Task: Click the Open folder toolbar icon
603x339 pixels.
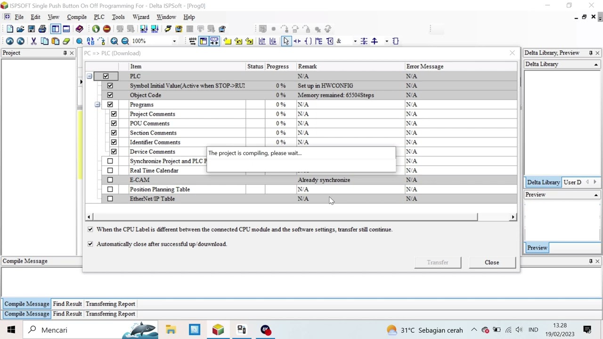Action: pos(20,29)
